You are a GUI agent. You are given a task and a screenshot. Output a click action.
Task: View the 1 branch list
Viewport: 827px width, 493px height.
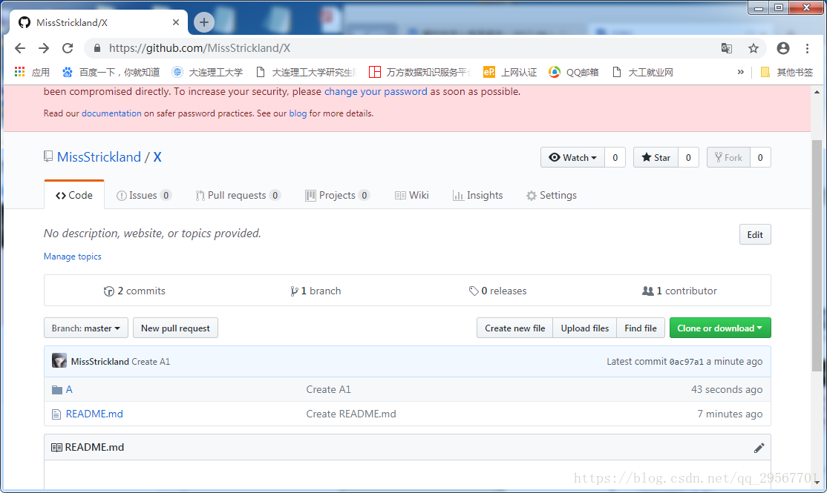(316, 291)
